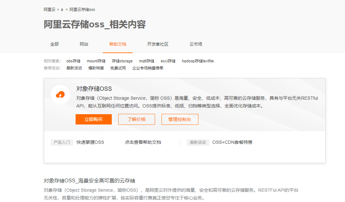Click the 产品入门 tag label
Image resolution: width=345 pixels, height=202 pixels.
tap(62, 142)
